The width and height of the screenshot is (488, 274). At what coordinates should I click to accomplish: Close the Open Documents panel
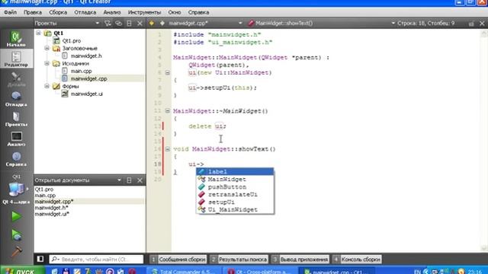tap(140, 180)
